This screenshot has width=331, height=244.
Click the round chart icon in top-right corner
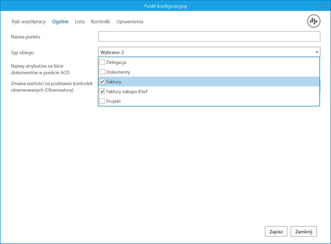[314, 21]
